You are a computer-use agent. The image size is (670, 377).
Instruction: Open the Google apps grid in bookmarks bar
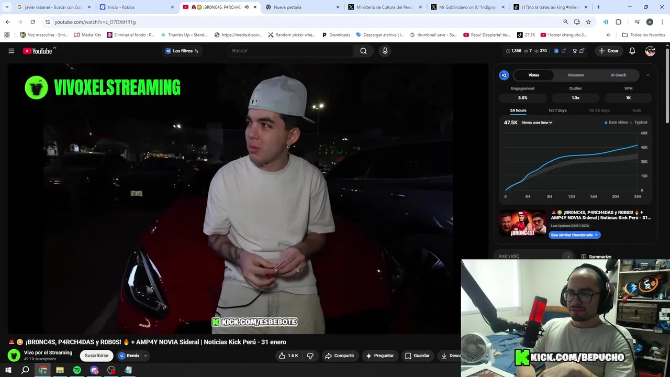coord(7,35)
